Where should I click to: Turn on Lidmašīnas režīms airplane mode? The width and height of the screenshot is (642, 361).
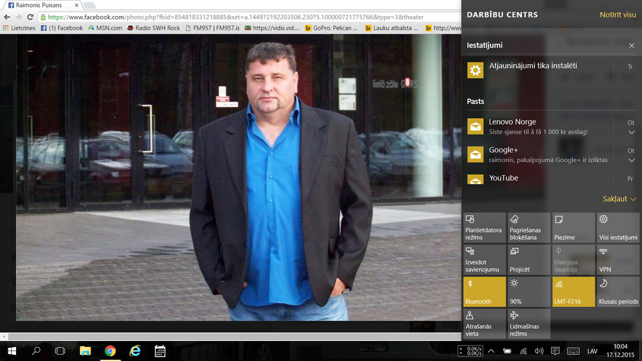529,324
